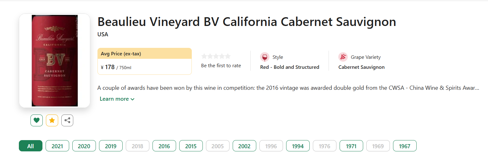Choose the 1967 vintage
Screen dimensions: 488x157
[x=405, y=146]
